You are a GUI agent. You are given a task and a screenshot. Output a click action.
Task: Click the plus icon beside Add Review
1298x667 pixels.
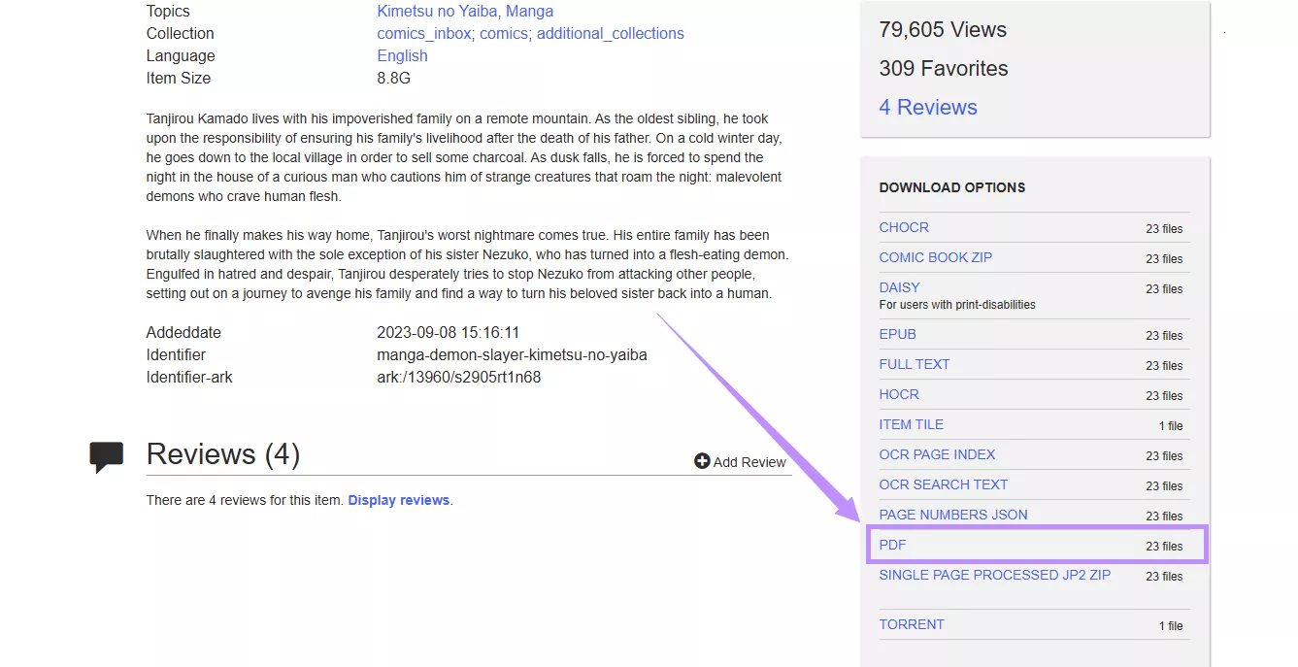(x=701, y=461)
